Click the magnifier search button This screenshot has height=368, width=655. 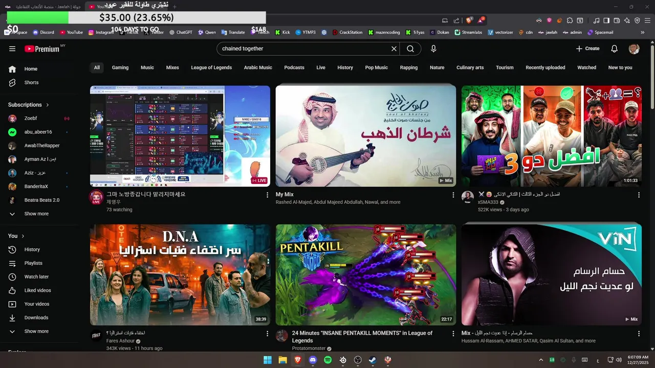tap(410, 49)
